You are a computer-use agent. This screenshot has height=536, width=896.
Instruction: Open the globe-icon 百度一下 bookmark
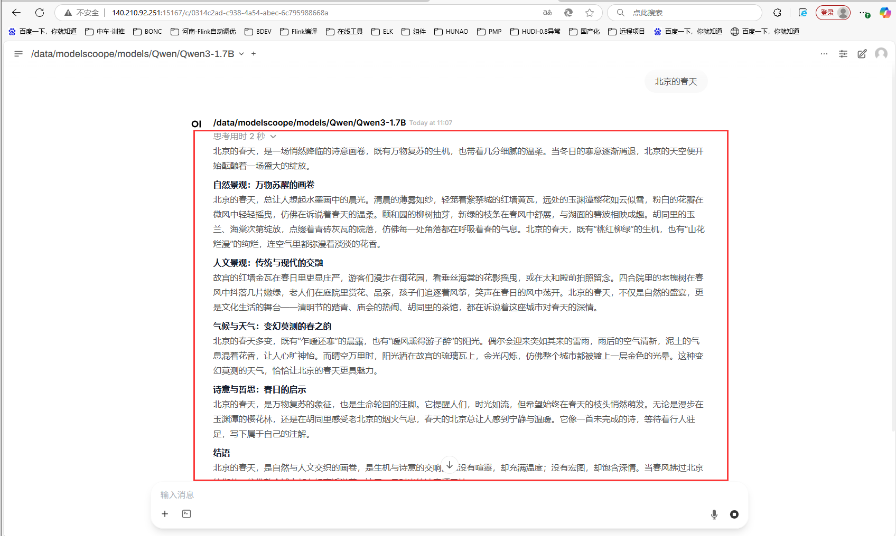pos(764,32)
